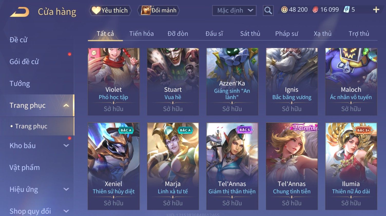Viewport: 386px width, 216px height.
Task: Click the red gem currency icon
Action: pos(315,10)
